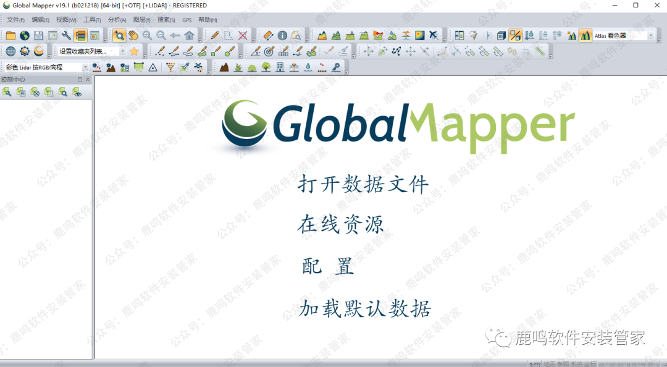Screen dimensions: 667x367
Task: Activate the Pan hand tool
Action: tap(133, 36)
